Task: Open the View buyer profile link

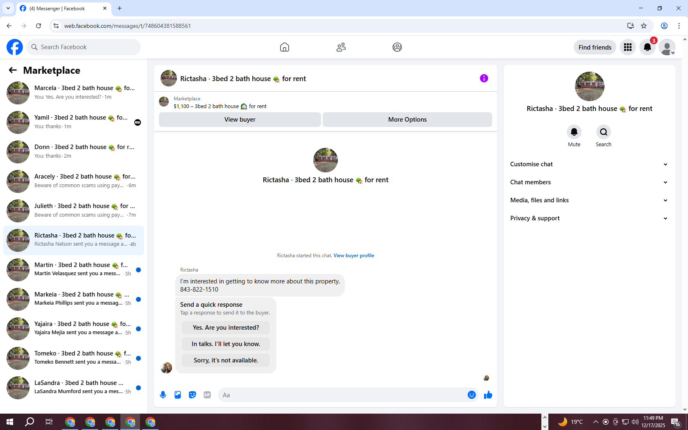Action: [x=354, y=256]
